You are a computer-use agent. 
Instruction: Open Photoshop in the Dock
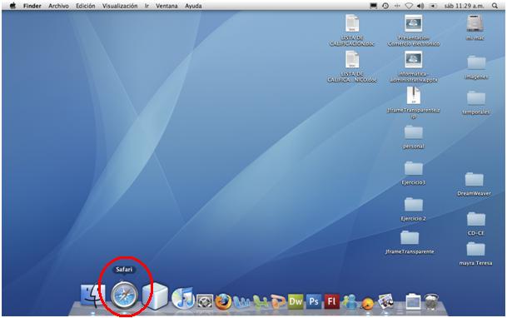314,301
